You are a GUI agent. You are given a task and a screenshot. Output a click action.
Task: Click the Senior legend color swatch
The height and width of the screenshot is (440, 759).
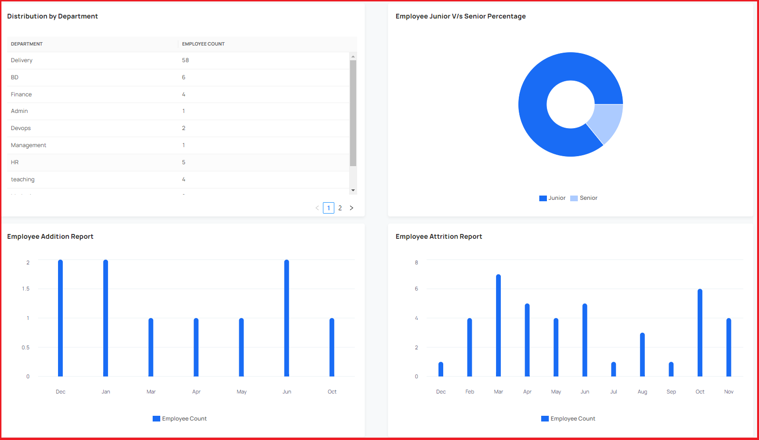pyautogui.click(x=574, y=198)
